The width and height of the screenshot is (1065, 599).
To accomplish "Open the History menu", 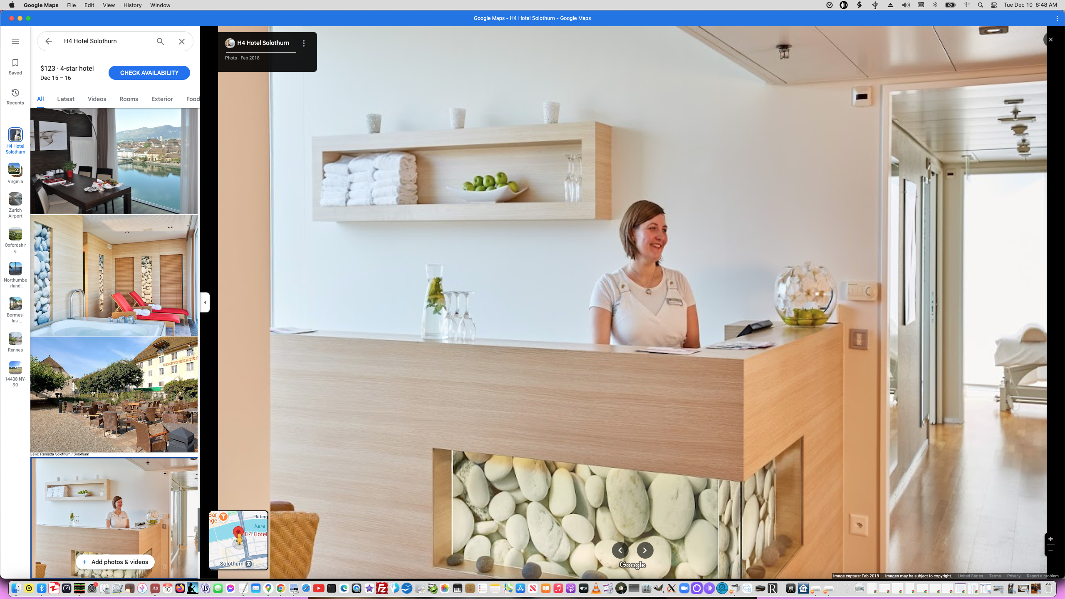I will pyautogui.click(x=132, y=5).
